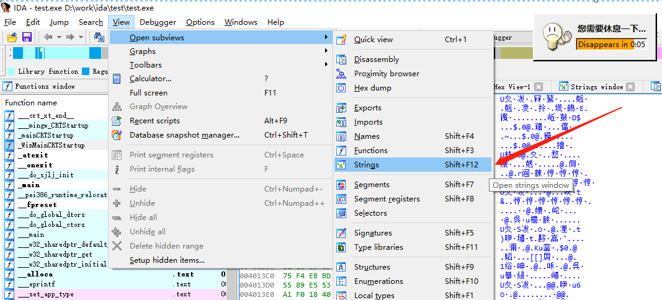Open the Segments subview
662x300 pixels.
click(413, 184)
